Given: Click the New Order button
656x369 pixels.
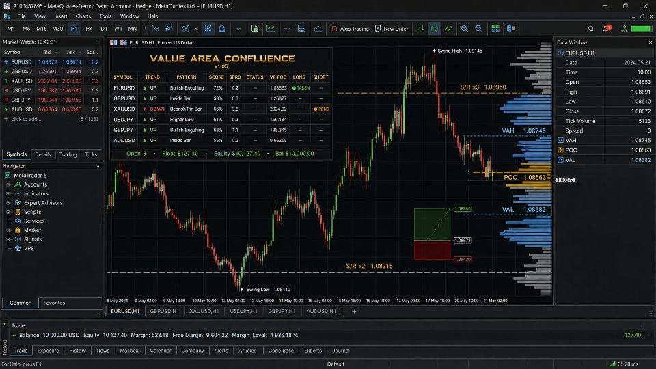Looking at the screenshot, I should 392,29.
